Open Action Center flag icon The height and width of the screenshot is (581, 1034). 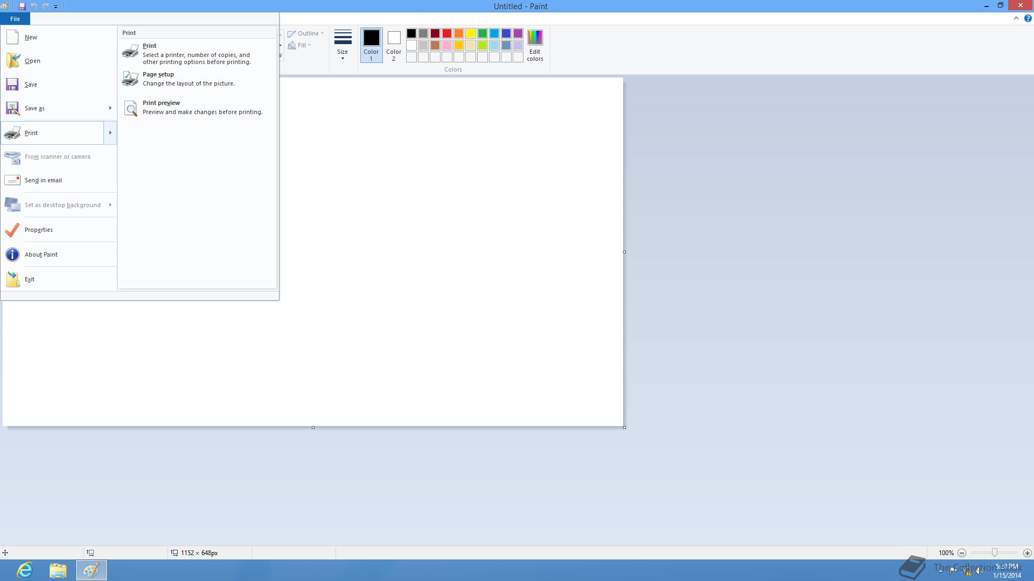coord(953,571)
